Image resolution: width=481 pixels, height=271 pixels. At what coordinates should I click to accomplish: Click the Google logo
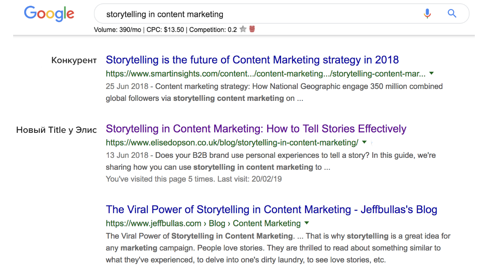[49, 14]
